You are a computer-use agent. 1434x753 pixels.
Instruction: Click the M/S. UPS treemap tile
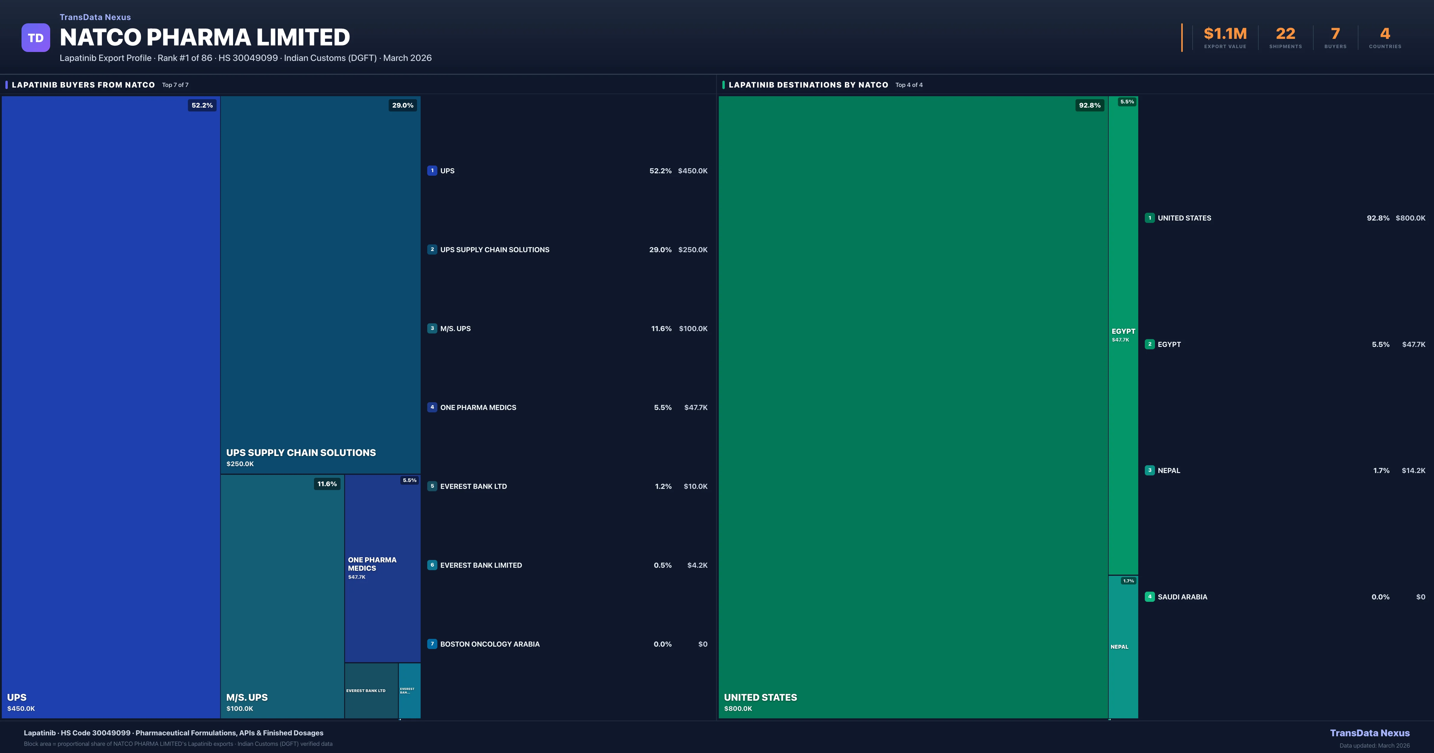(x=282, y=596)
